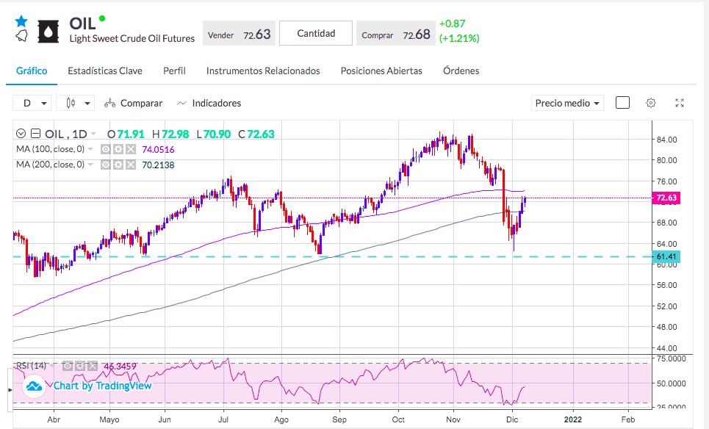Click the green market-open status dot
Image resolution: width=709 pixels, height=429 pixels.
click(x=102, y=18)
